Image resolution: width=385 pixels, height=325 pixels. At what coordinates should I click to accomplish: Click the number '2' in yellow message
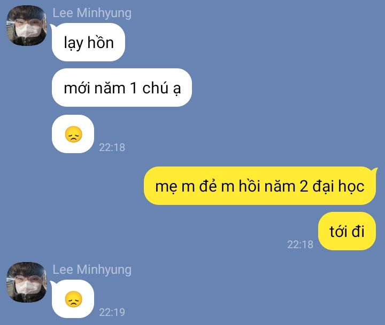point(304,186)
